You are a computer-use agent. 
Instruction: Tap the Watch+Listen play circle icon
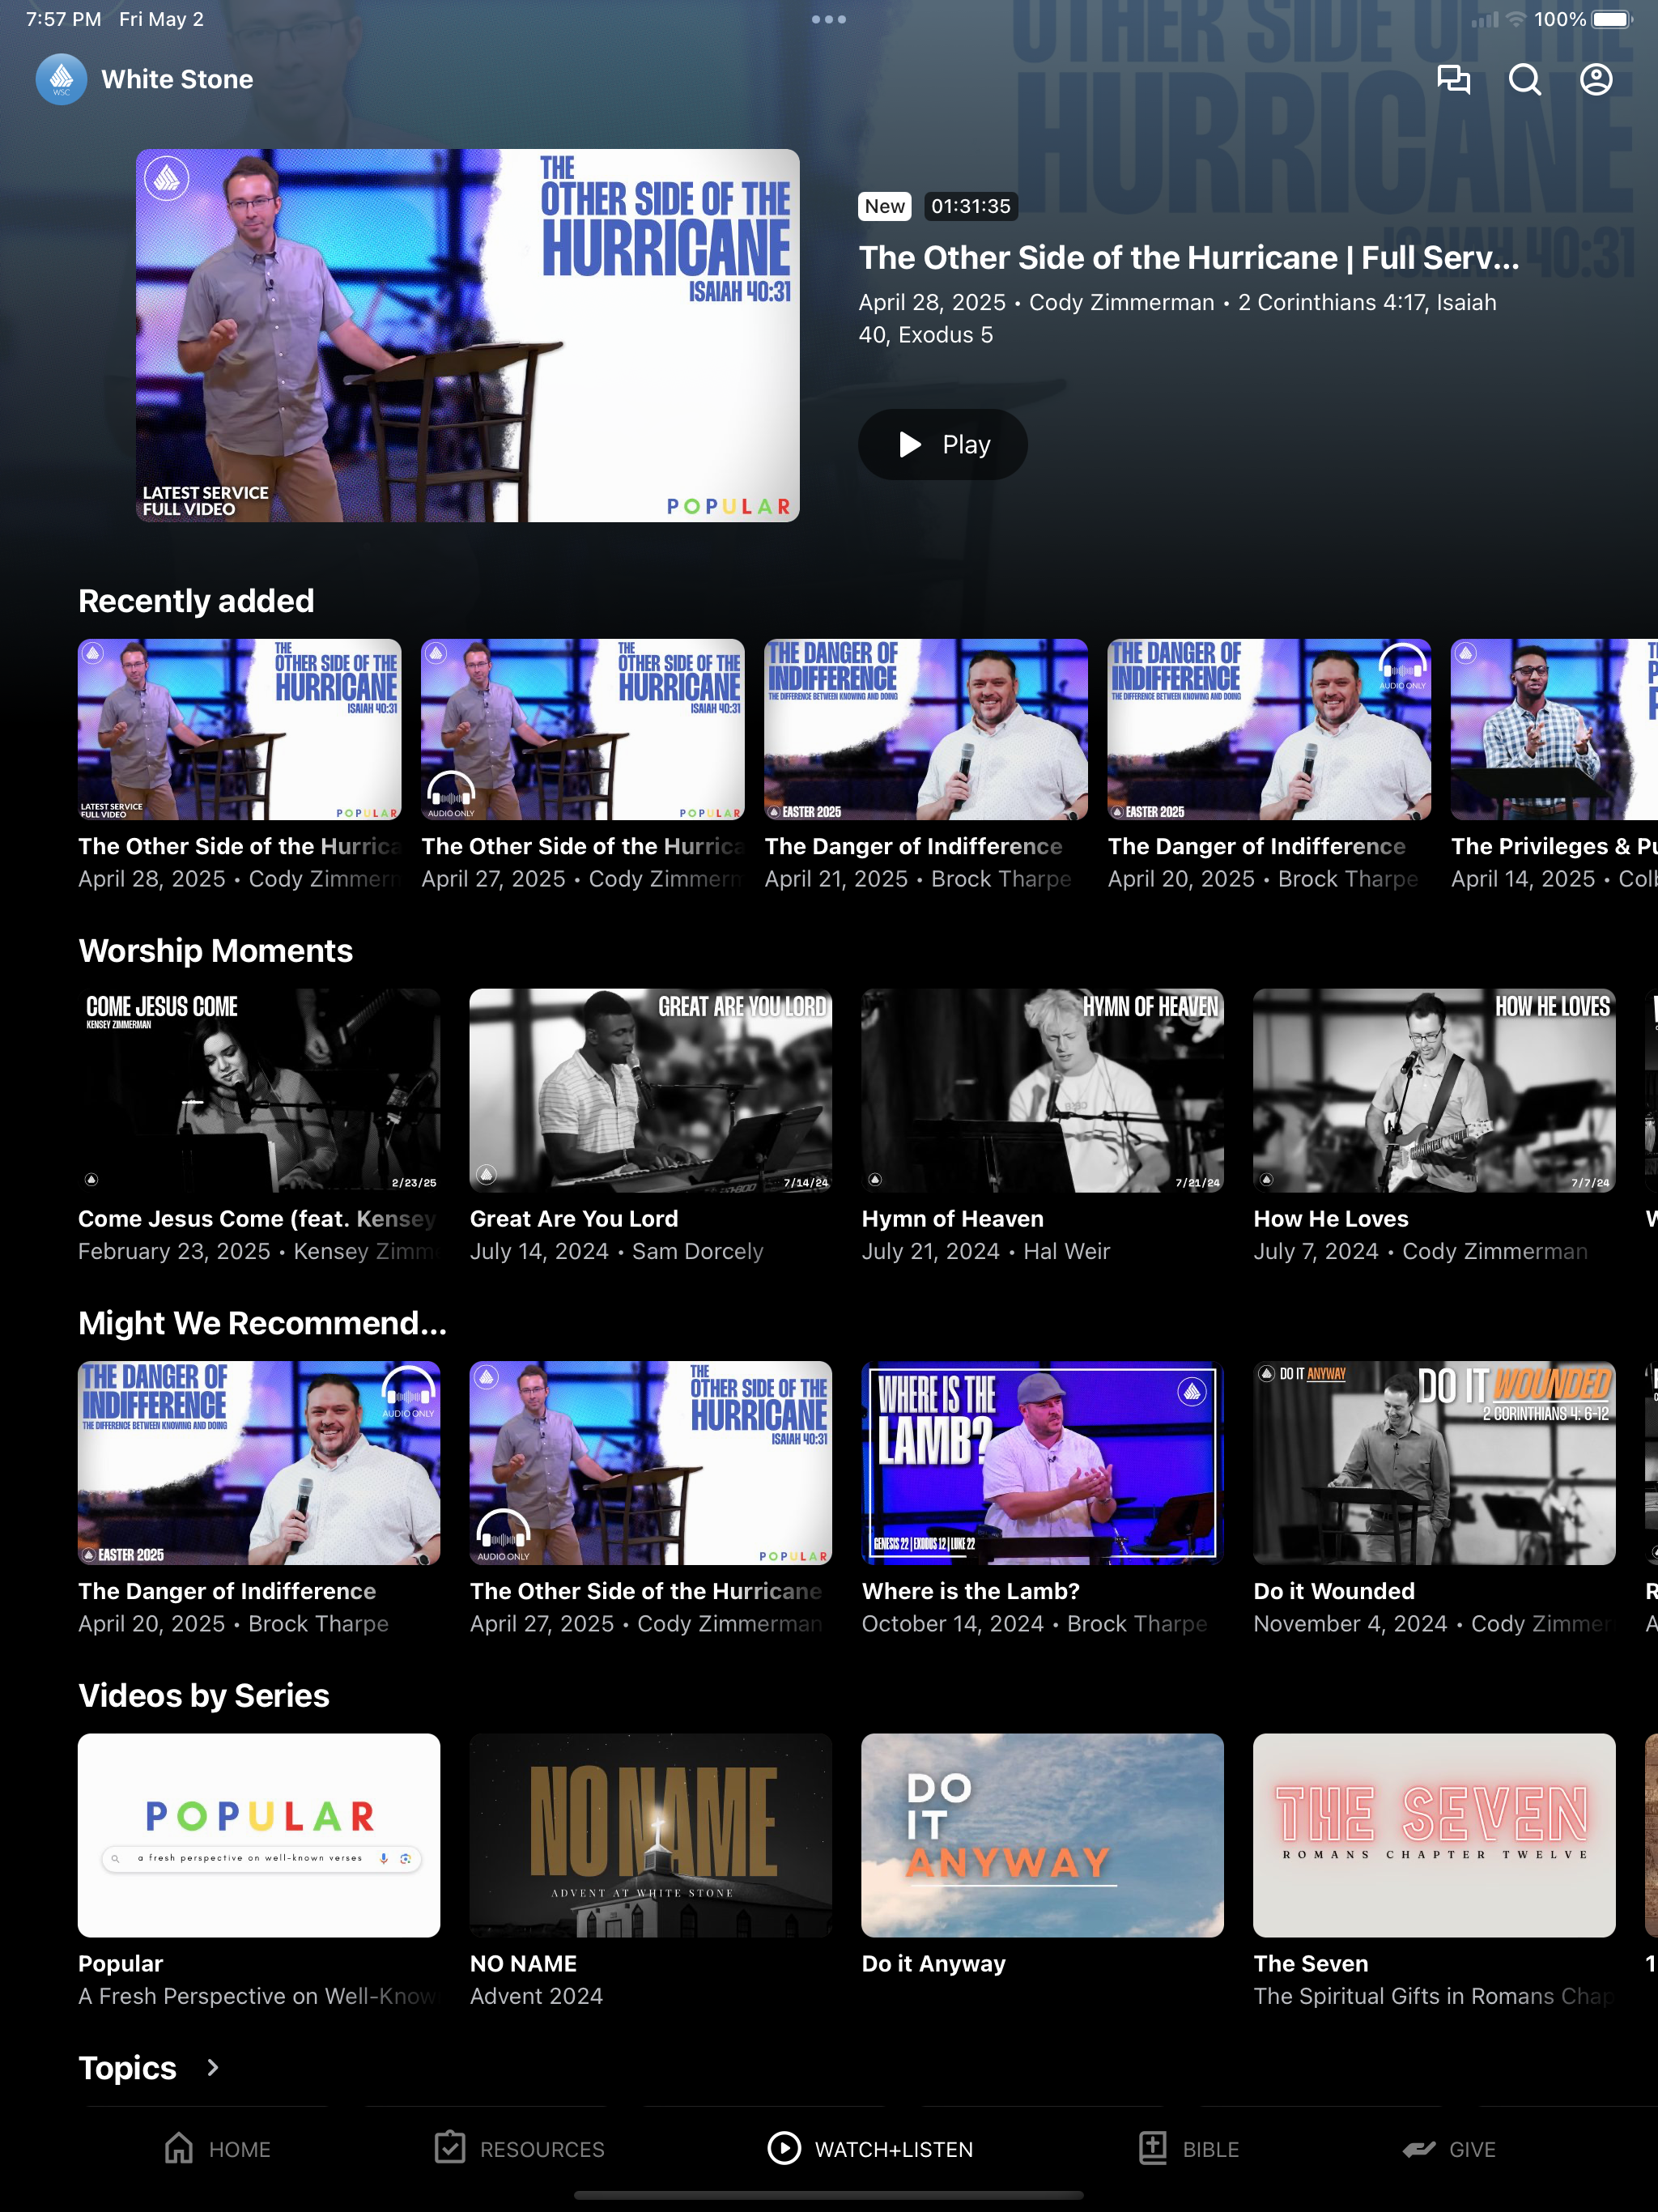(x=784, y=2148)
